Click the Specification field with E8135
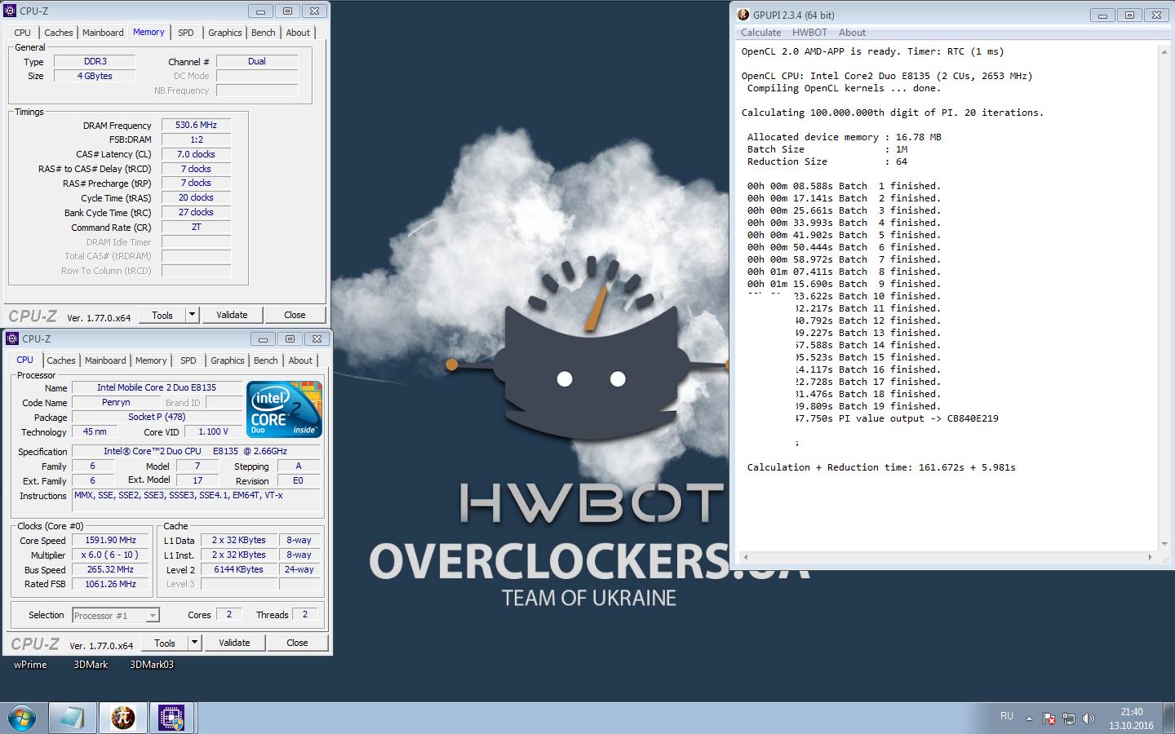This screenshot has width=1175, height=734. pos(196,451)
